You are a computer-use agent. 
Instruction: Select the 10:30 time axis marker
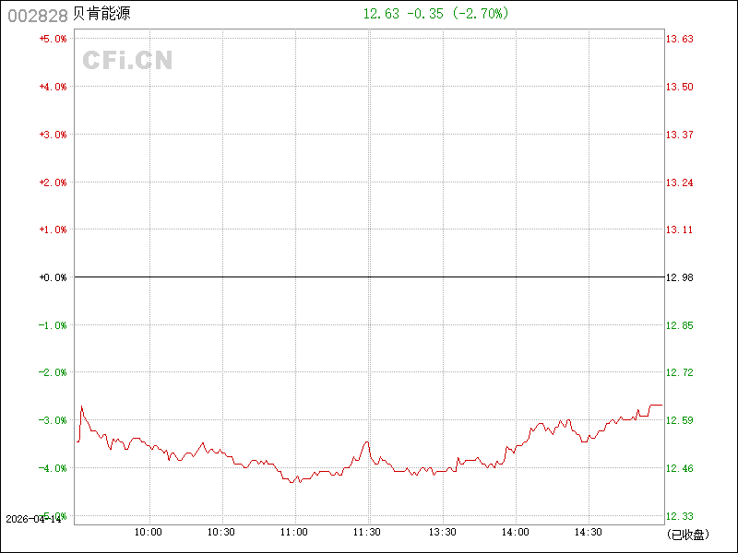point(221,532)
